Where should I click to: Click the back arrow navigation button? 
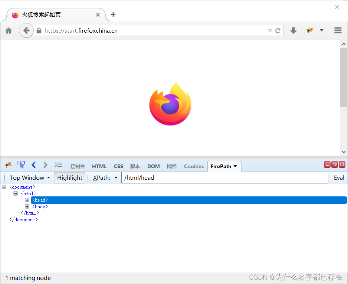pos(26,30)
